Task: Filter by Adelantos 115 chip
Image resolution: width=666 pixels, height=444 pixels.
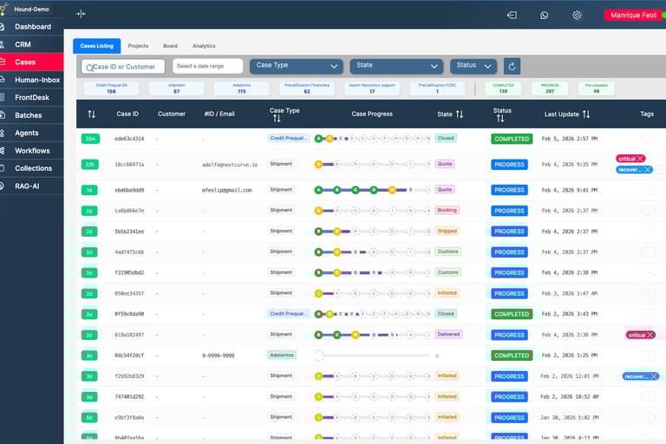Action: 242,88
